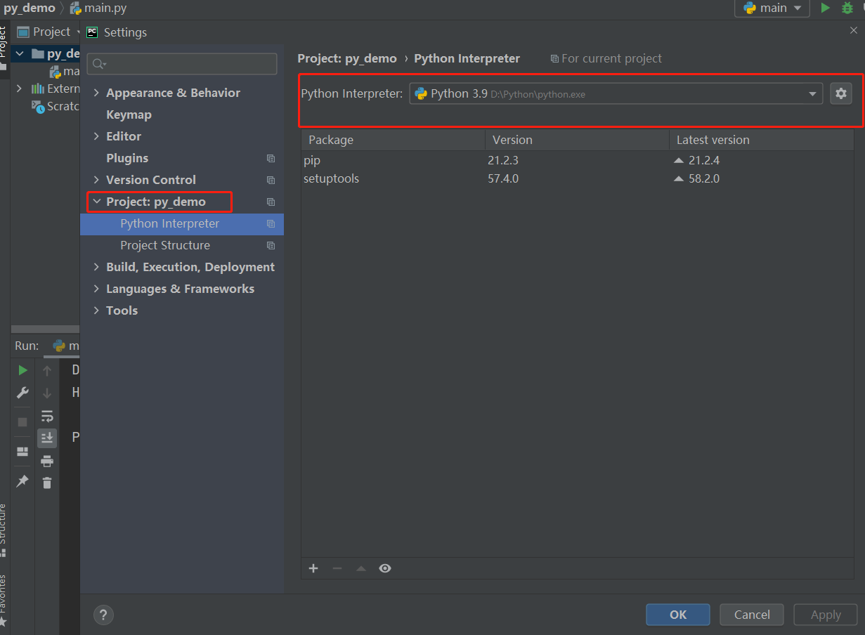
Task: Select the setuptools package row
Action: (578, 178)
